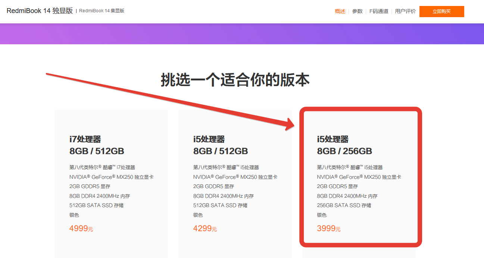Switch to the 概述 tab
The width and height of the screenshot is (484, 258).
[x=340, y=12]
